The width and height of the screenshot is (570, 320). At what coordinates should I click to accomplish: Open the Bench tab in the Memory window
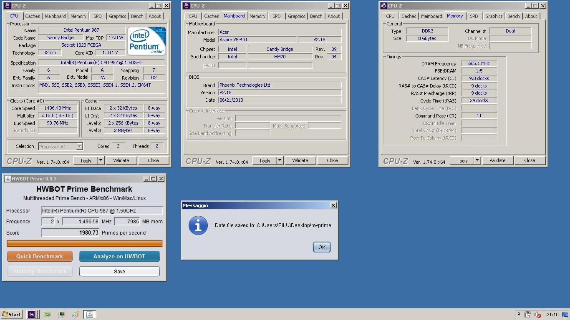[514, 16]
